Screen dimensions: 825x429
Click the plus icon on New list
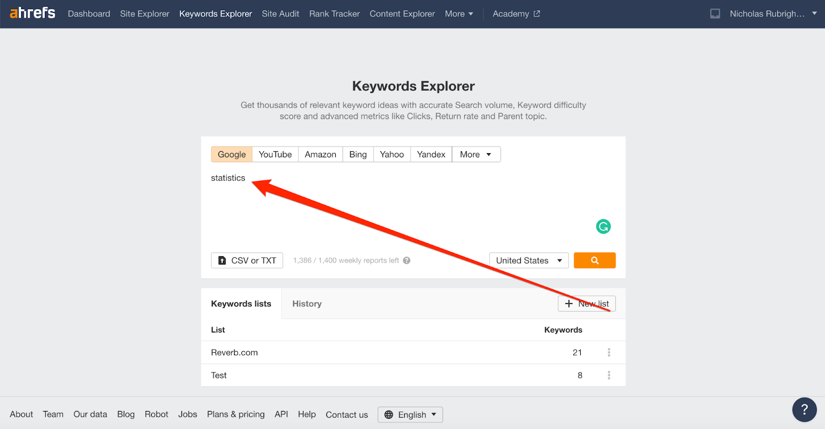pyautogui.click(x=569, y=304)
